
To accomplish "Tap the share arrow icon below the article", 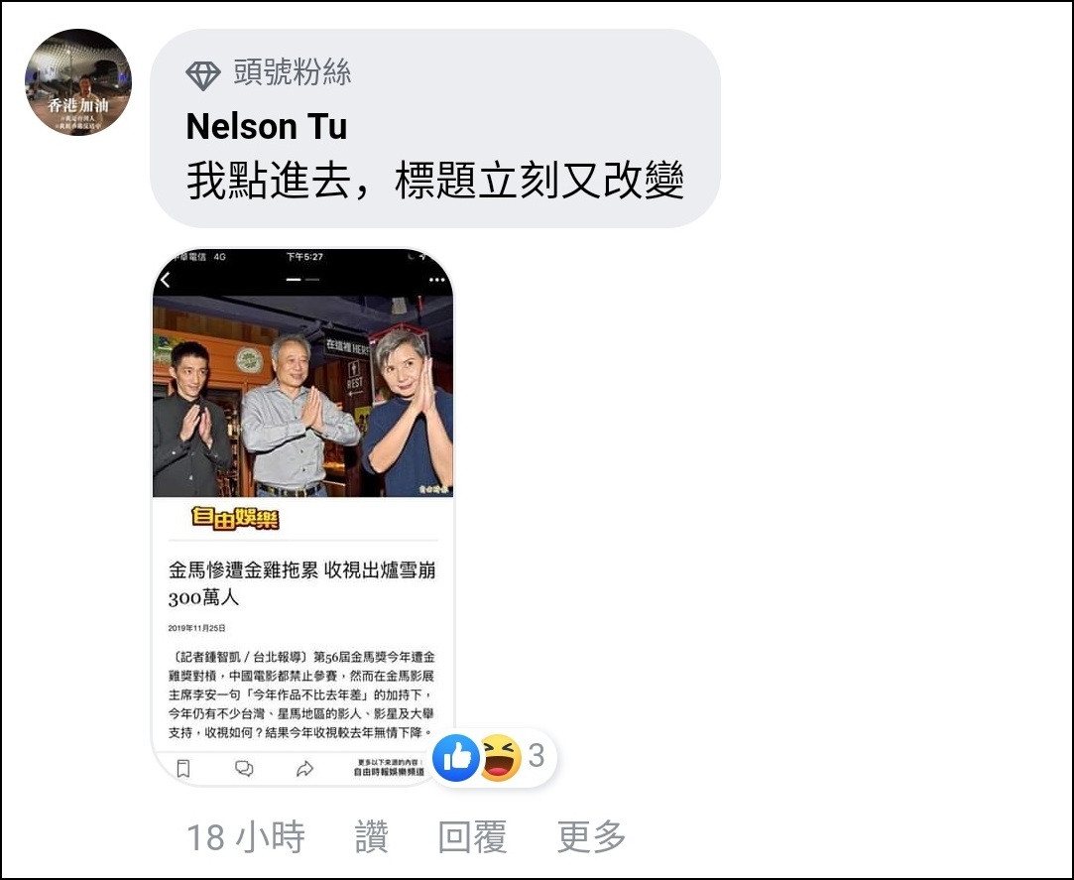I will click(304, 769).
